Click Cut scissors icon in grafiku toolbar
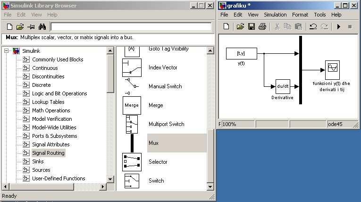This screenshot has width=361, height=202. pyautogui.click(x=277, y=26)
